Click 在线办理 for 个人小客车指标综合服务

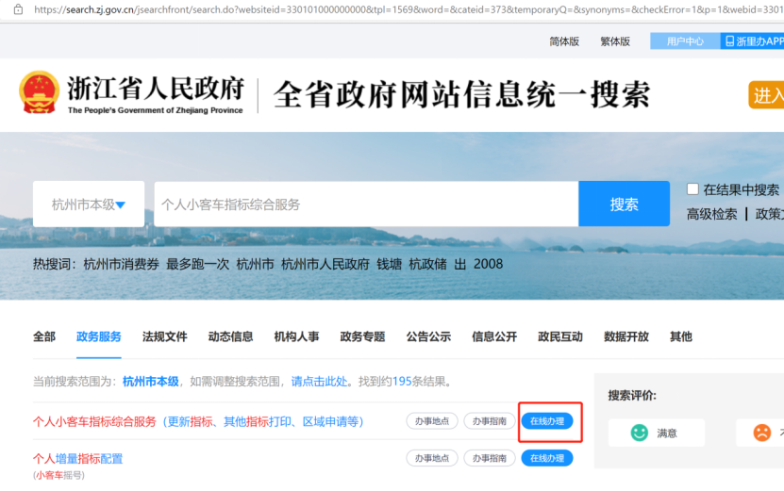point(547,421)
